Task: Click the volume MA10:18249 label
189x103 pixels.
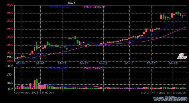Action: 59,68
